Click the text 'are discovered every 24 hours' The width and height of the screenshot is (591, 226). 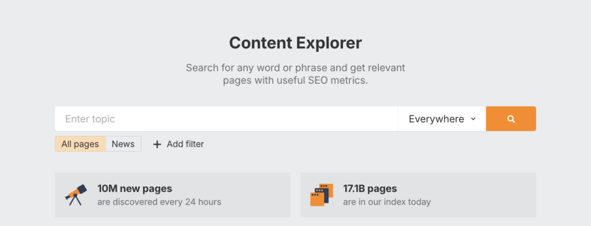click(x=159, y=202)
